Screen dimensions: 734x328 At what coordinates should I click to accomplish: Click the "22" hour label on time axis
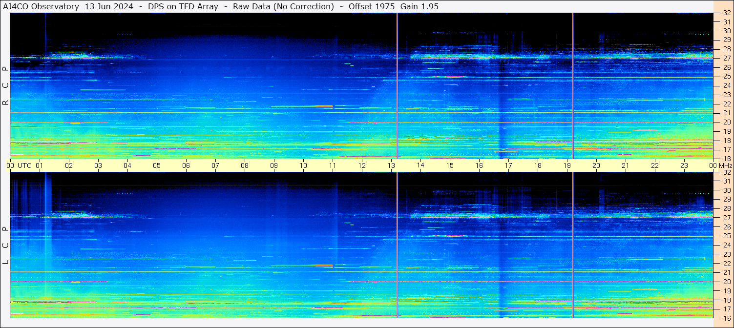click(655, 165)
